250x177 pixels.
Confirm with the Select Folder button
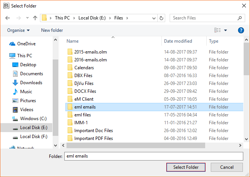[186, 167]
